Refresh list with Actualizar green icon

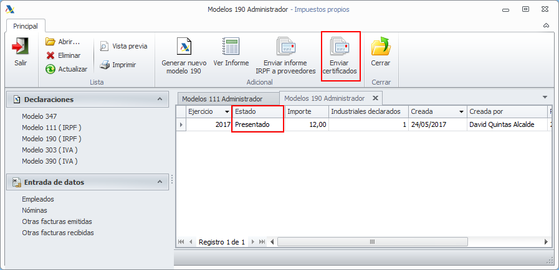coord(50,69)
